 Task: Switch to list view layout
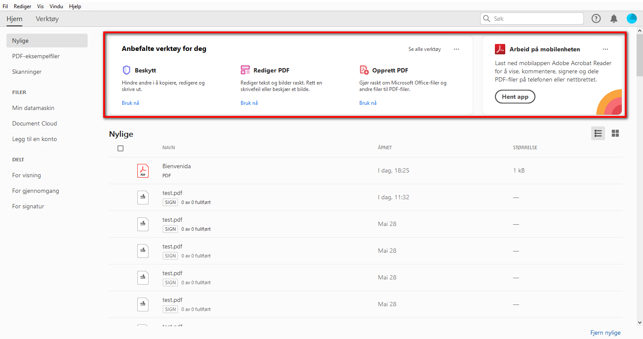(598, 134)
